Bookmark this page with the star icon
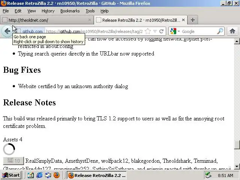Viewport: 240px width, 180px height. [147, 31]
